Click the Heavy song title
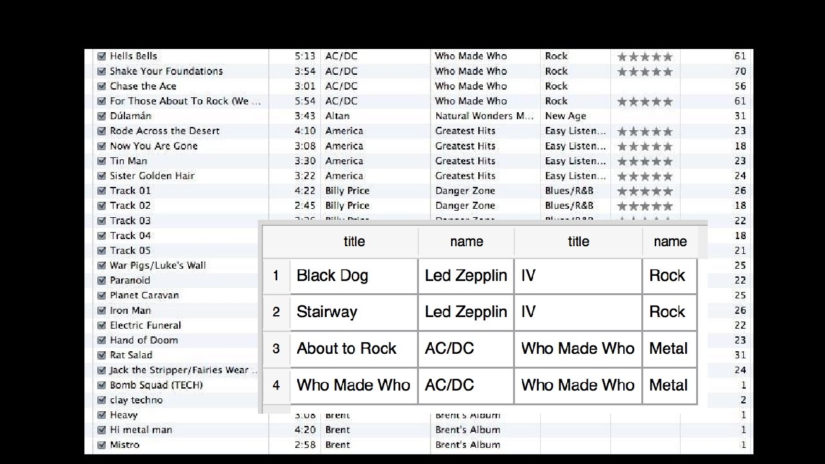Image resolution: width=825 pixels, height=464 pixels. (124, 415)
